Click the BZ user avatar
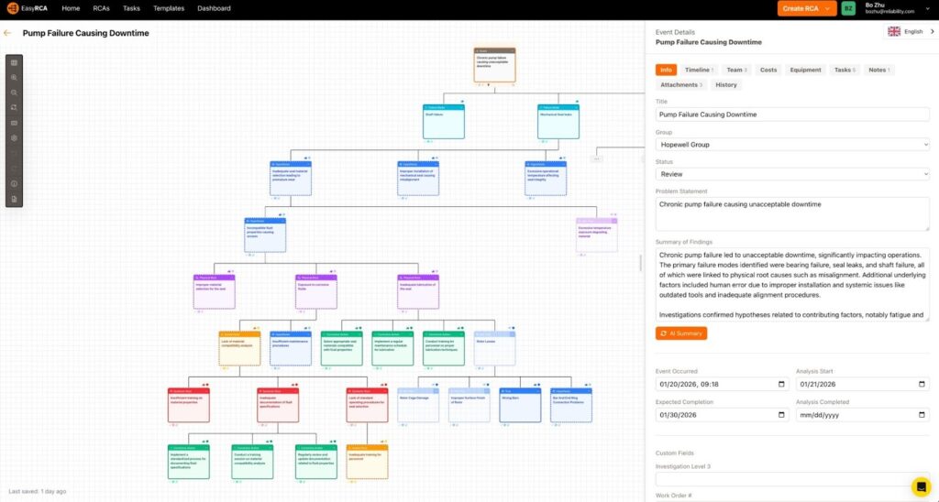This screenshot has width=939, height=502. (848, 8)
